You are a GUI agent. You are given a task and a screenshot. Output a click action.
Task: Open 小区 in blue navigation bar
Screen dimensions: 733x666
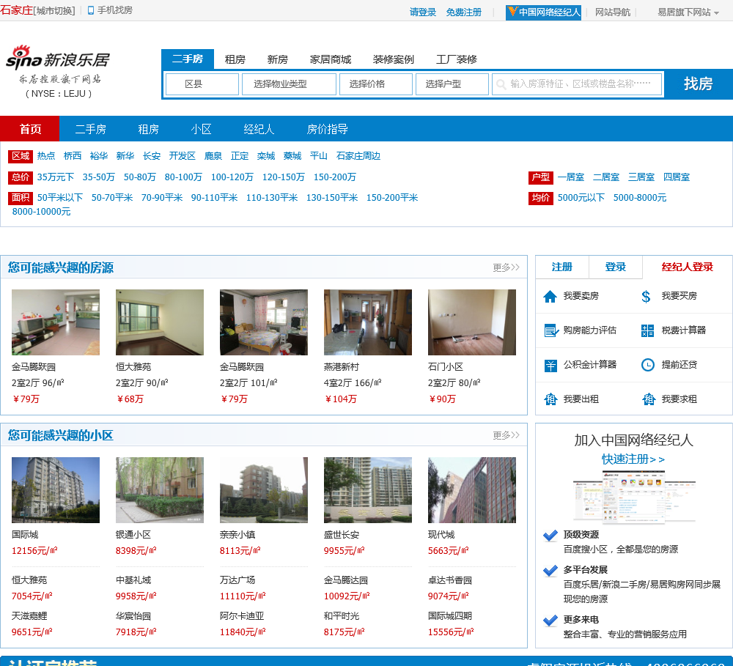click(201, 129)
